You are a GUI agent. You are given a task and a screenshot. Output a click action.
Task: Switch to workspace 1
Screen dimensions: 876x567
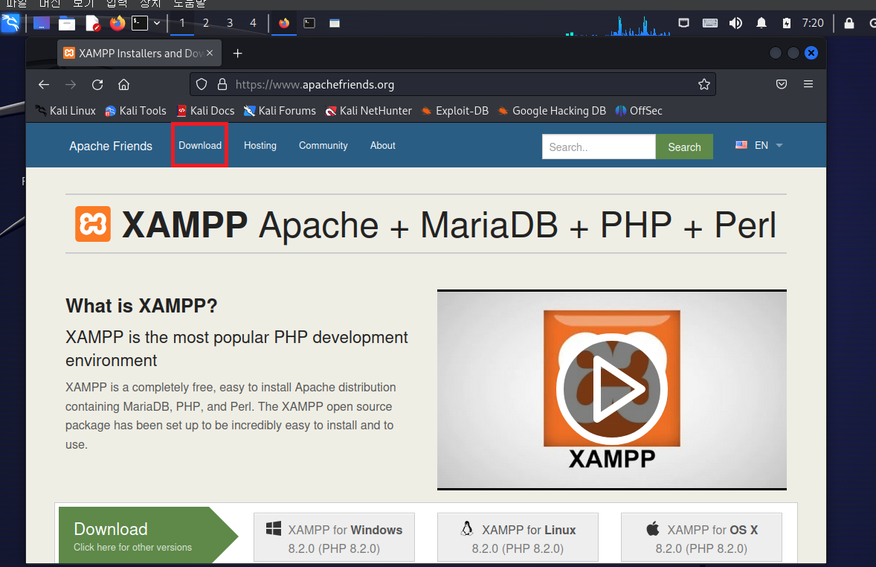pyautogui.click(x=182, y=23)
